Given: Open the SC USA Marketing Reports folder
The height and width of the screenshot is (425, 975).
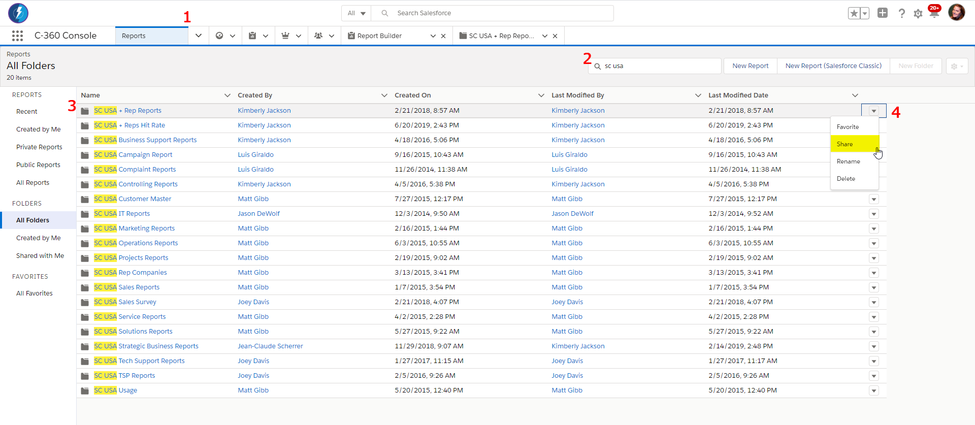Looking at the screenshot, I should [134, 228].
